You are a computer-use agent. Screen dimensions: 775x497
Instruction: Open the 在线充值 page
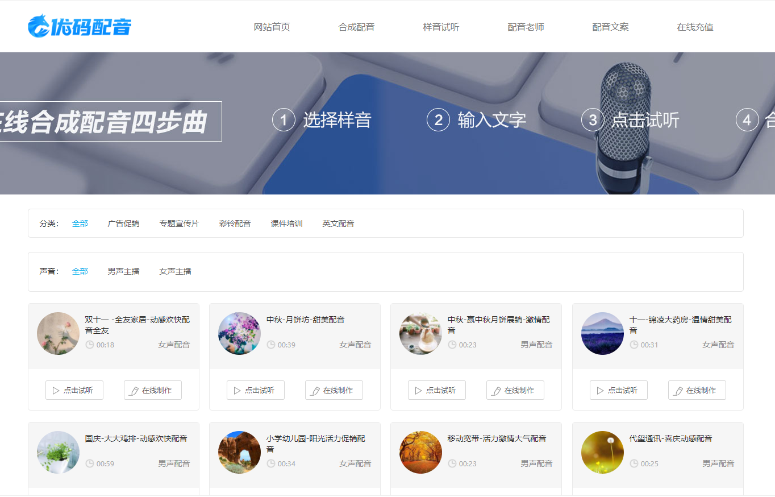(695, 26)
